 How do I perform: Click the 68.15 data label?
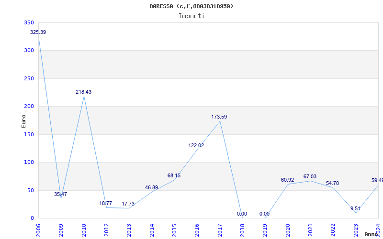tap(174, 175)
